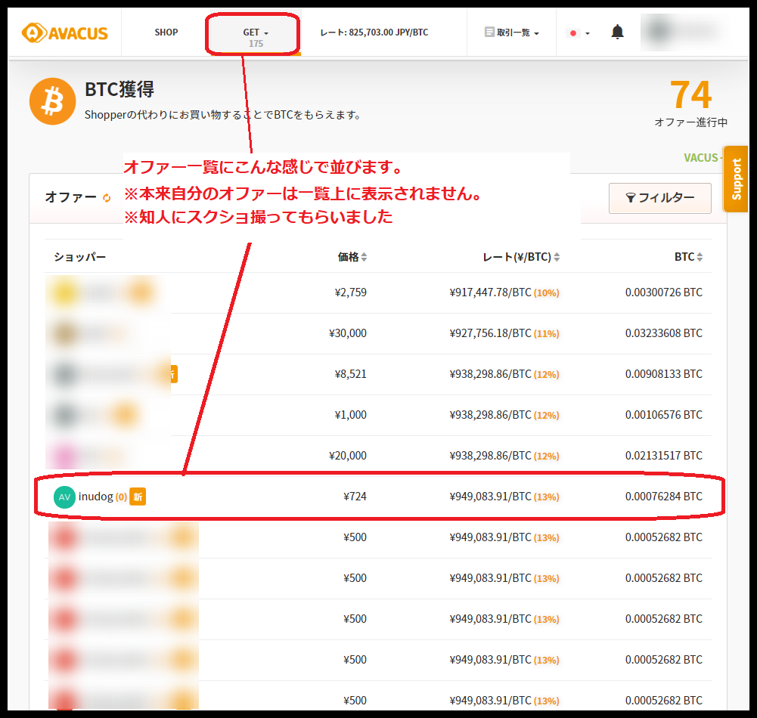Click the AVACUS logo
The width and height of the screenshot is (757, 718).
click(x=65, y=32)
